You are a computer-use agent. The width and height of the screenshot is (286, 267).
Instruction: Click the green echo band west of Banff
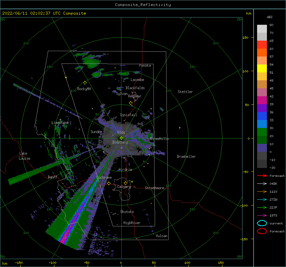coord(35,172)
